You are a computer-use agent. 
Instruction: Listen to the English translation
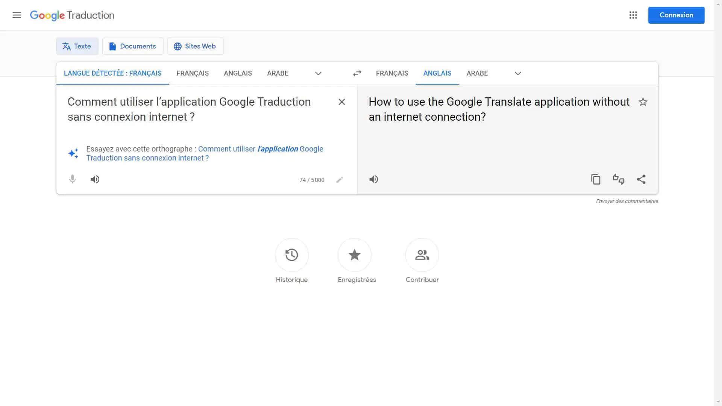[x=373, y=179]
